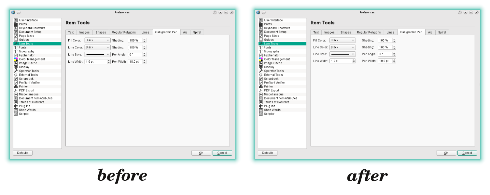Screen dimensions: 490x195
Task: Select the Fonts icon in the before window
Action: click(16, 47)
